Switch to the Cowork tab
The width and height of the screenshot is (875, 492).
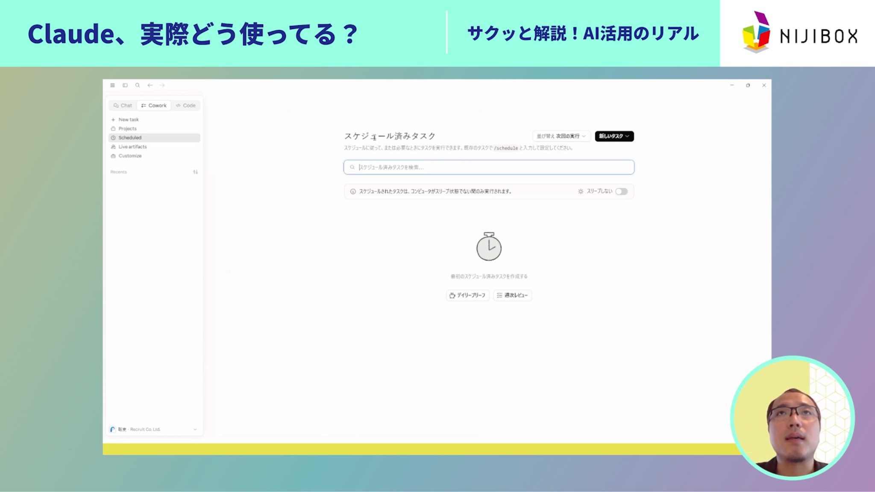(154, 105)
